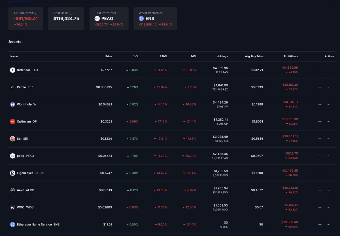Open more options menu for Aevo row
This screenshot has height=236, width=340.
(328, 190)
